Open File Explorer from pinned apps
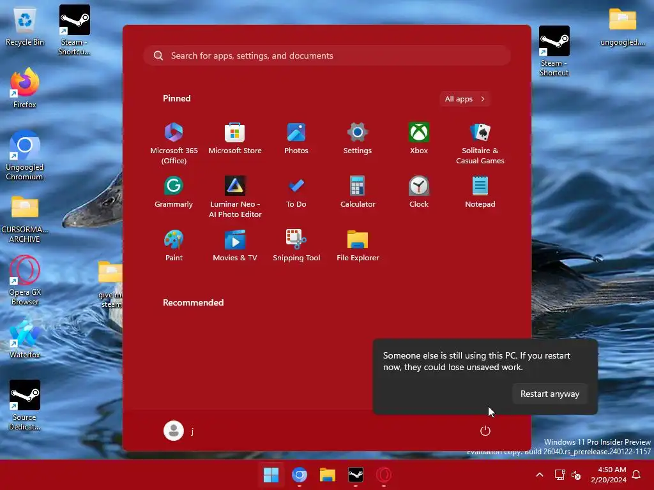This screenshot has height=490, width=654. 358,246
